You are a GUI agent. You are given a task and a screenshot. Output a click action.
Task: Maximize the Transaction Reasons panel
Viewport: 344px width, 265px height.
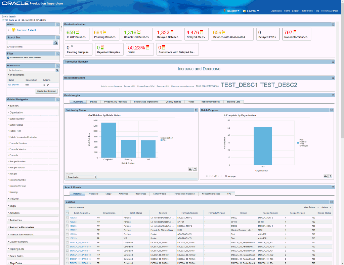(x=333, y=62)
